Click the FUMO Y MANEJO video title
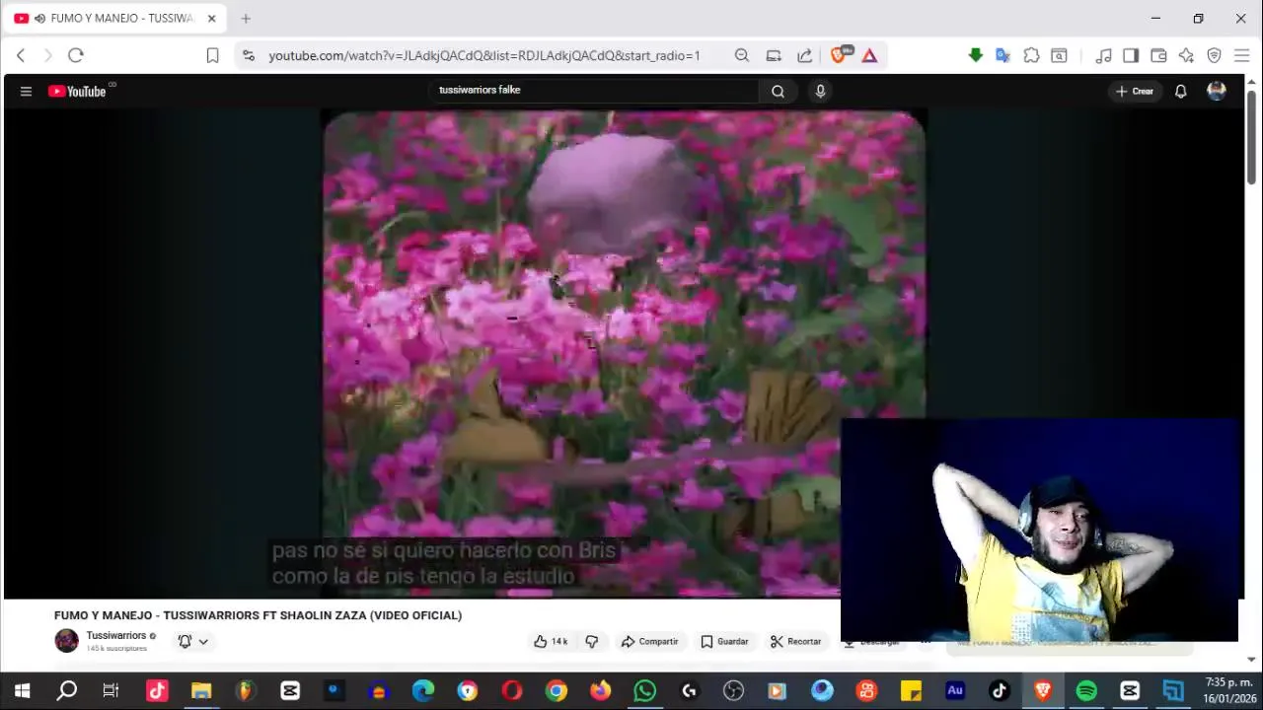 click(x=258, y=615)
